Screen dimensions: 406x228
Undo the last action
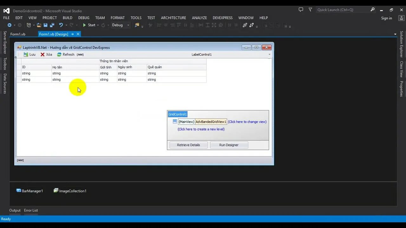[61, 25]
